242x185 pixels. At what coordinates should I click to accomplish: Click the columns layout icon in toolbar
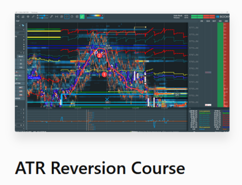pyautogui.click(x=77, y=16)
